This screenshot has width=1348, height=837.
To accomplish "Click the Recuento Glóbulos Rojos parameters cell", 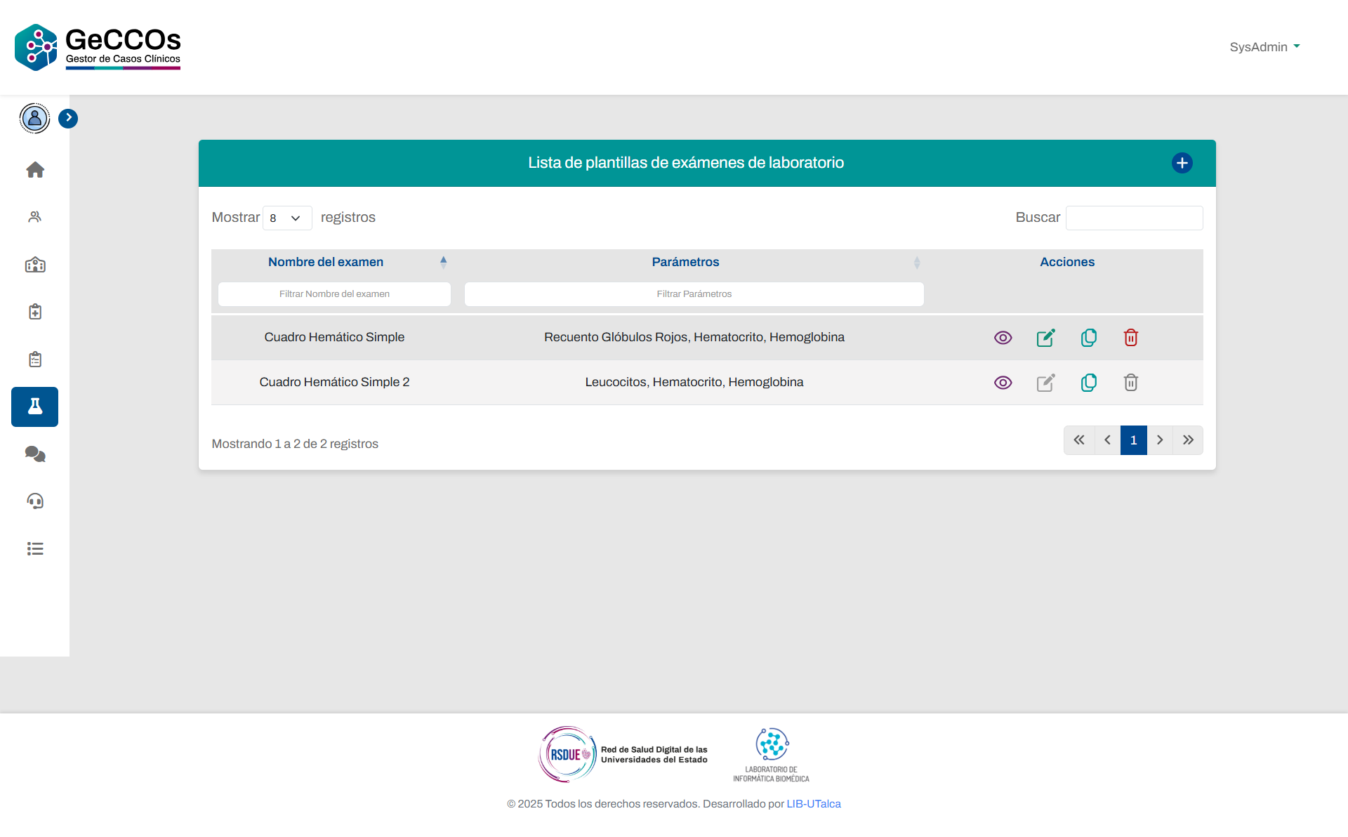I will click(694, 338).
